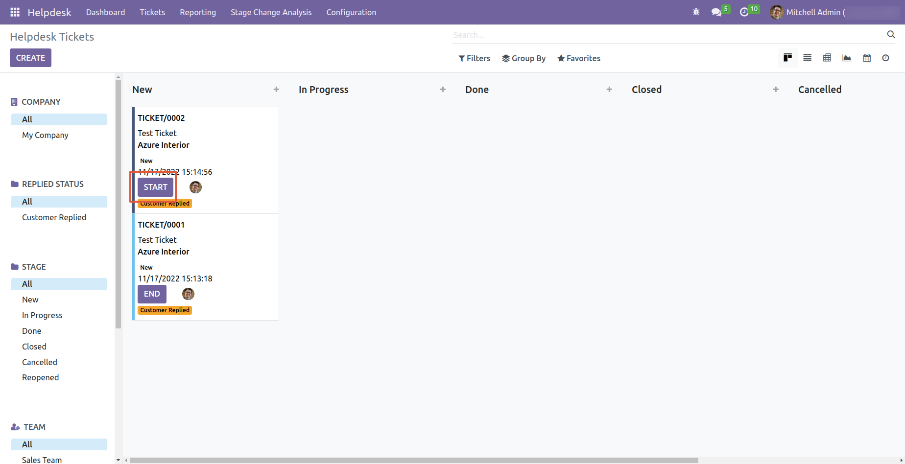The image size is (905, 464).
Task: Select All under COMPANY filter
Action: click(x=59, y=119)
